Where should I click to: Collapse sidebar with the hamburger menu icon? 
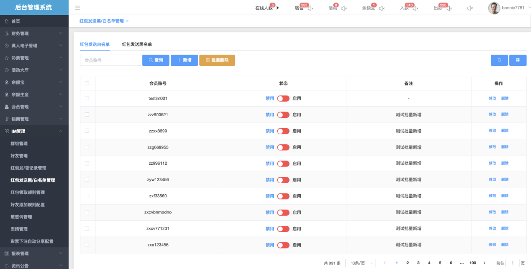coord(77,8)
